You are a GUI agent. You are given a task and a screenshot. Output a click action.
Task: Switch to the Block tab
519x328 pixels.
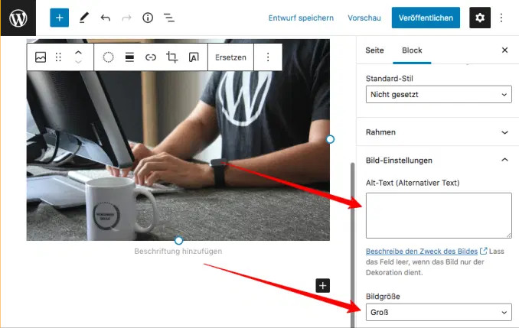click(x=412, y=50)
